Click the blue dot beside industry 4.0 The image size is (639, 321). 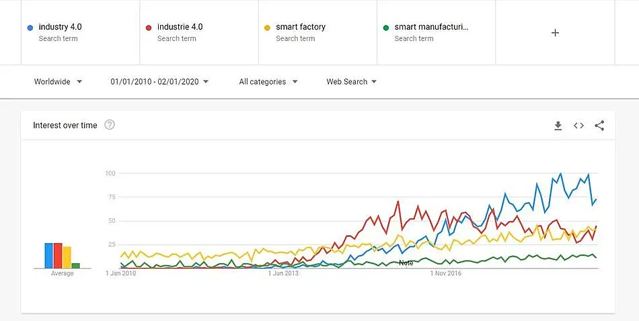tap(30, 28)
